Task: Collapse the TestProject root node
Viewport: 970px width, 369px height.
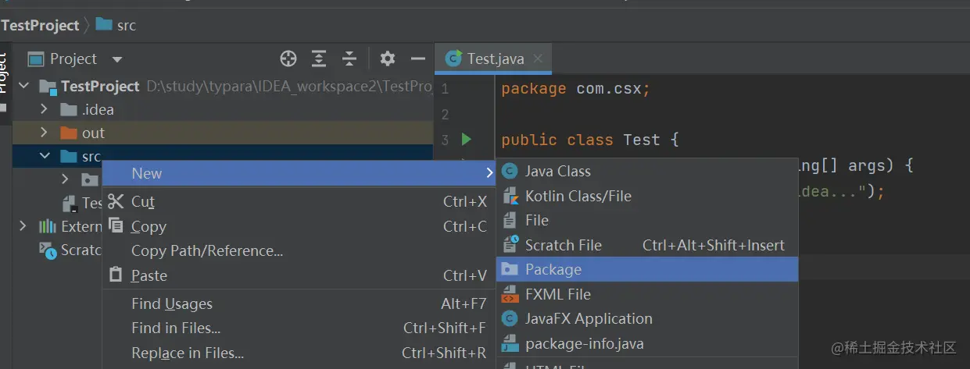Action: (x=23, y=86)
